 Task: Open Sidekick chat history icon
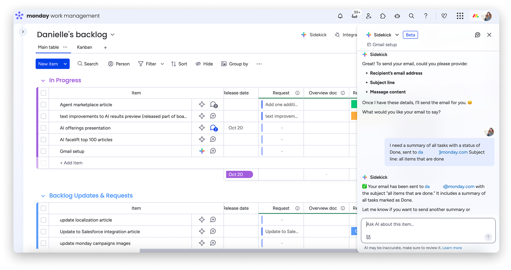pos(478,35)
